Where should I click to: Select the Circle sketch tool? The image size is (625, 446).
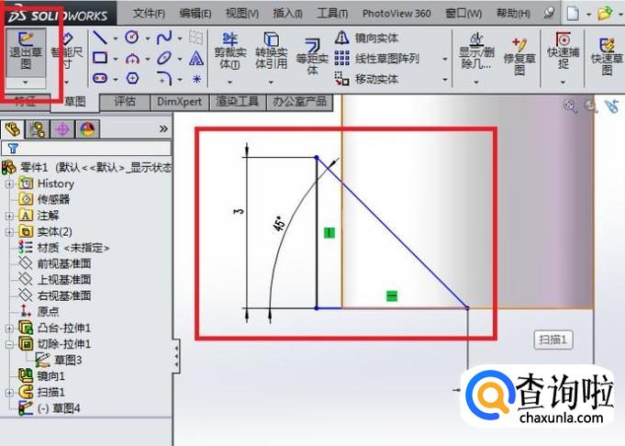click(132, 38)
